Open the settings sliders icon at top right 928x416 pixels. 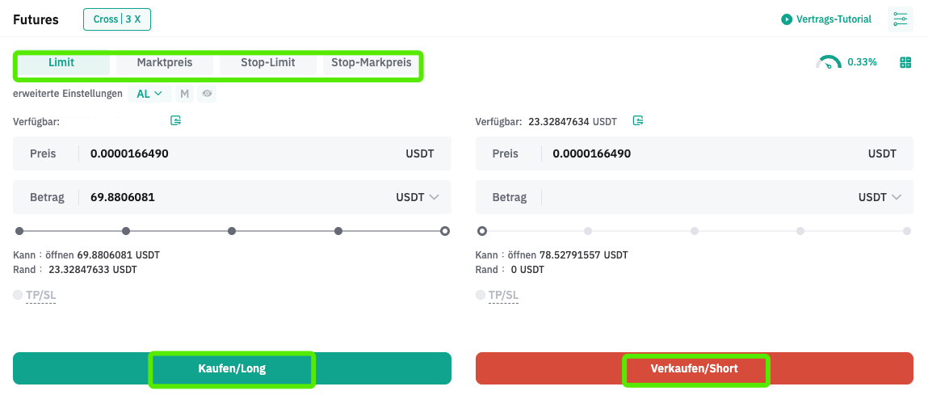click(900, 19)
